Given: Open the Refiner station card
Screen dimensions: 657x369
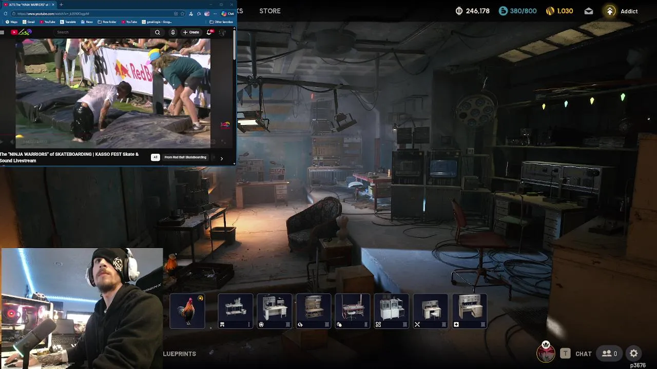Looking at the screenshot, I should pyautogui.click(x=391, y=311).
